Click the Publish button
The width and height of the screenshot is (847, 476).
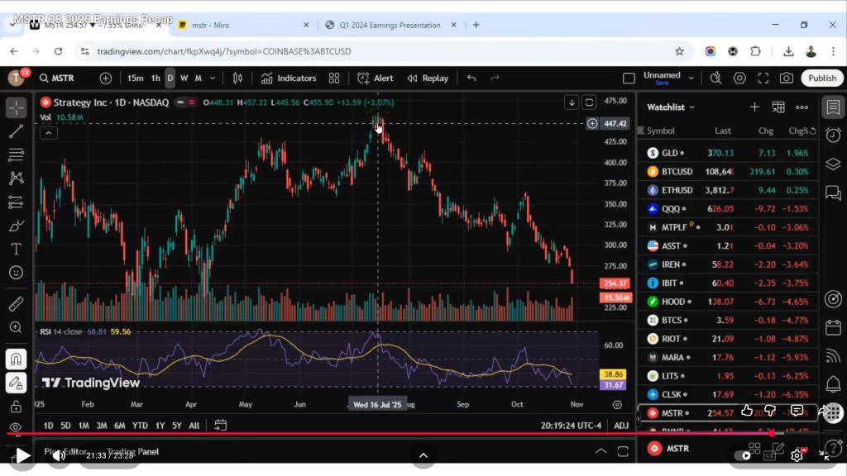point(821,78)
